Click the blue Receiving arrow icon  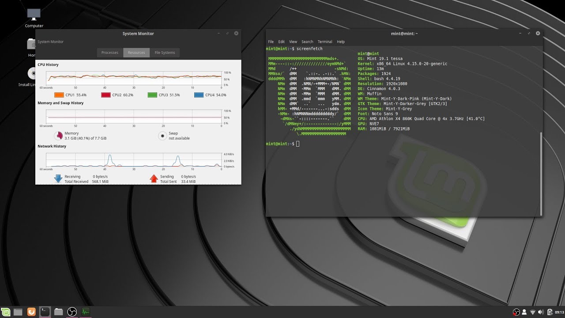(58, 178)
